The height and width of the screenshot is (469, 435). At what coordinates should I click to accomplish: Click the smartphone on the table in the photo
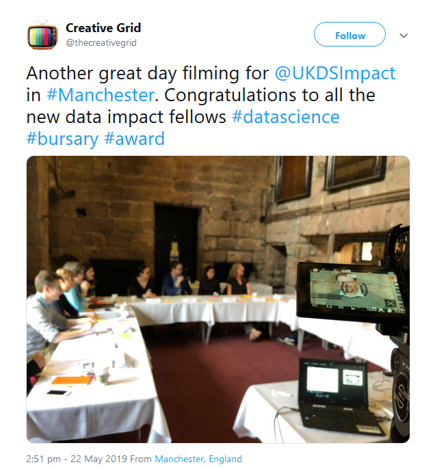(x=58, y=392)
